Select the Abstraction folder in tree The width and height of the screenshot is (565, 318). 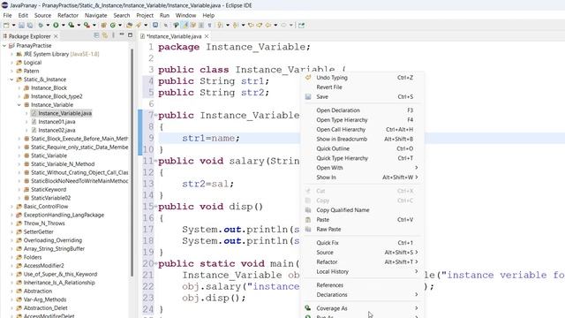tap(37, 291)
